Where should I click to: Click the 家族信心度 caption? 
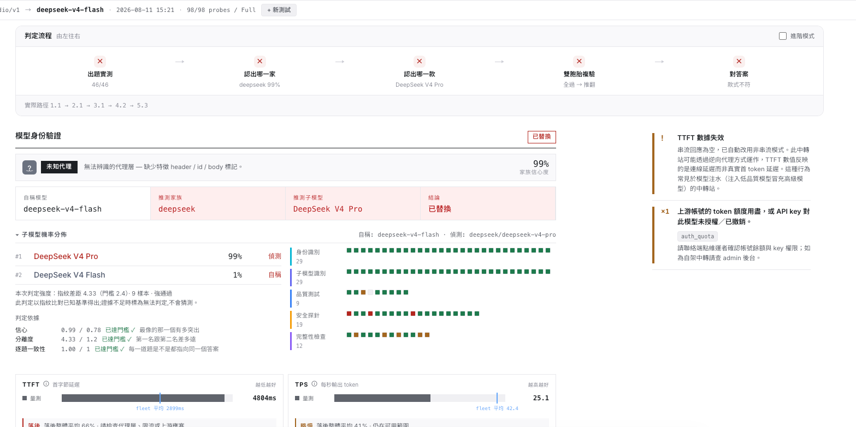pos(534,172)
